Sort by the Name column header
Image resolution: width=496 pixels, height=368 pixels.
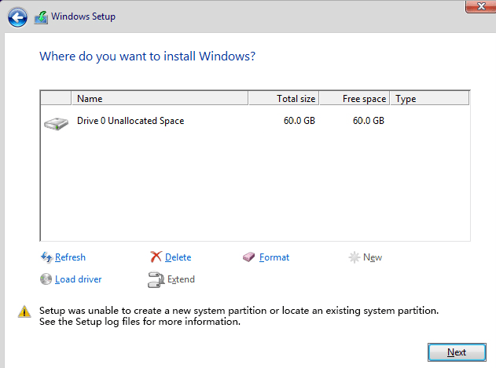pyautogui.click(x=160, y=99)
